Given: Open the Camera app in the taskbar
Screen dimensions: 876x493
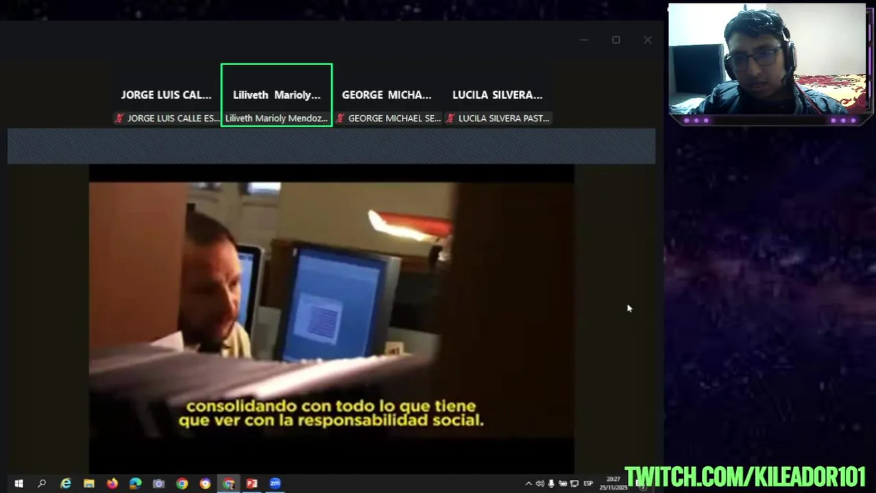Looking at the screenshot, I should 159,483.
